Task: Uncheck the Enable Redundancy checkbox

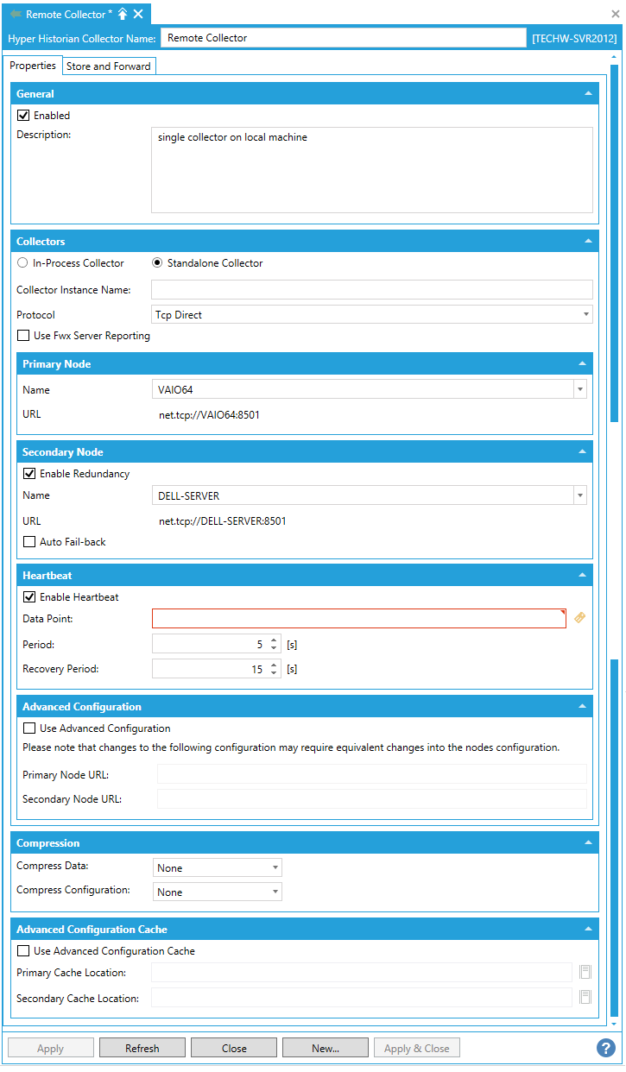Action: (x=29, y=474)
